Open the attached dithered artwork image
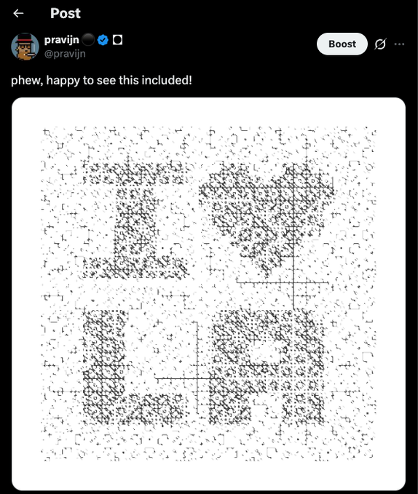The image size is (418, 494). click(x=208, y=294)
